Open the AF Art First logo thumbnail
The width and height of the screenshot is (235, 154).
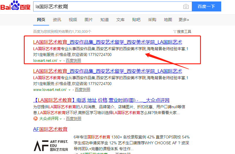point(51,145)
